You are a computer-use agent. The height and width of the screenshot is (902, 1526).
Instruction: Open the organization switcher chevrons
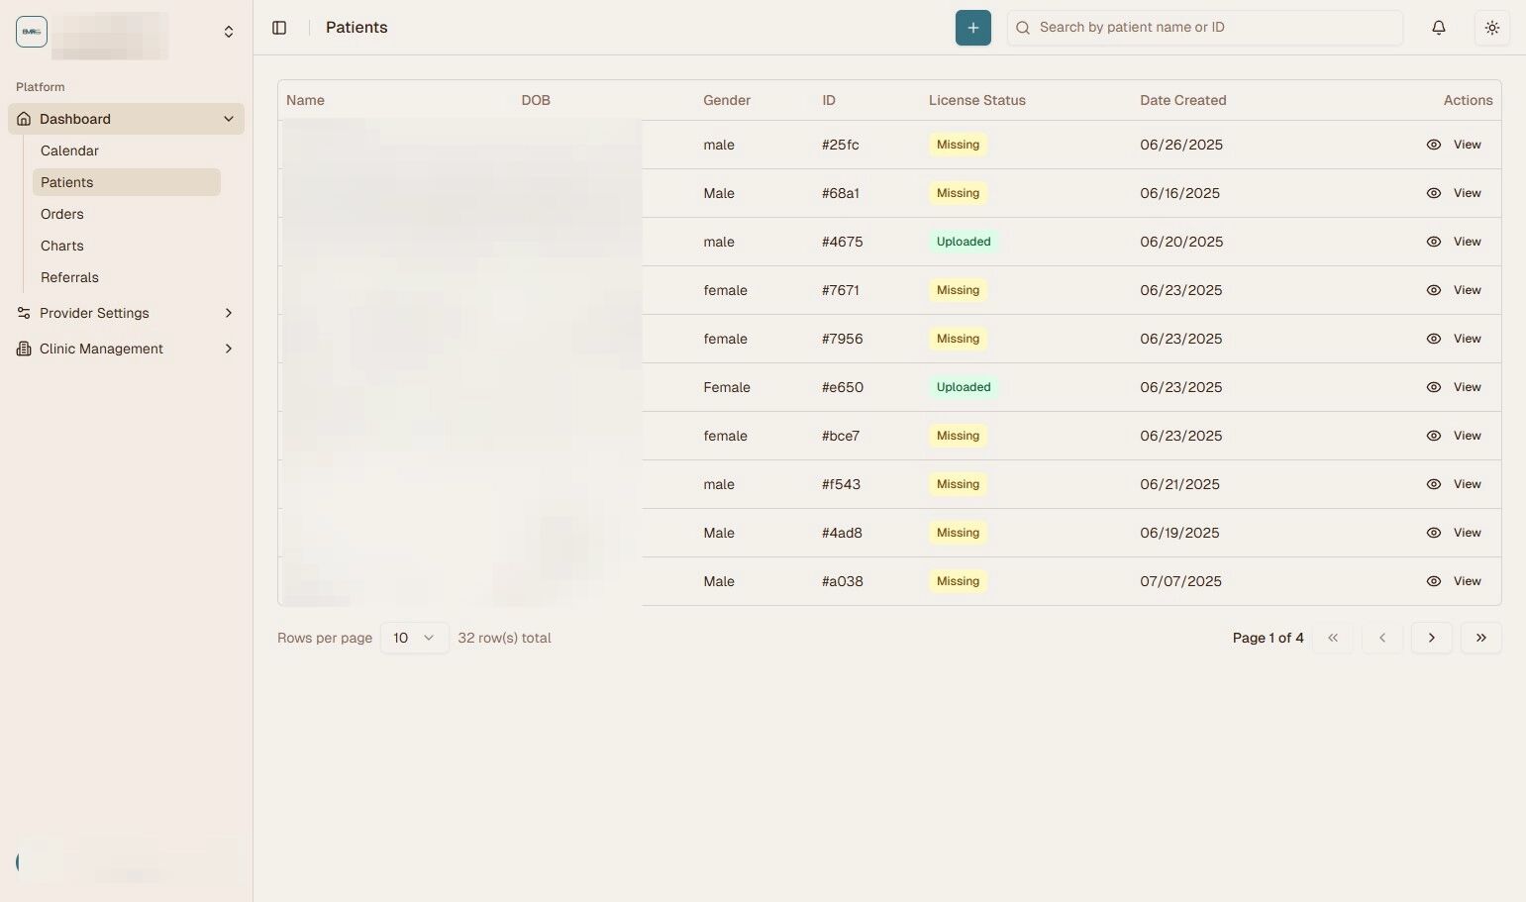point(229,32)
